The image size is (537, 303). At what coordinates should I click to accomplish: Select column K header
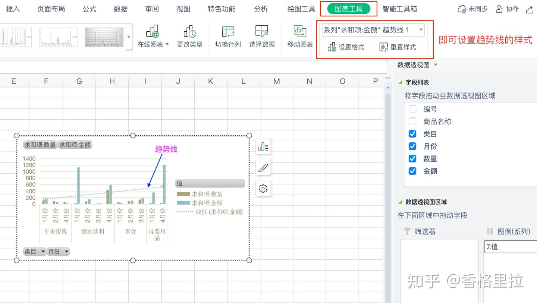[211, 81]
